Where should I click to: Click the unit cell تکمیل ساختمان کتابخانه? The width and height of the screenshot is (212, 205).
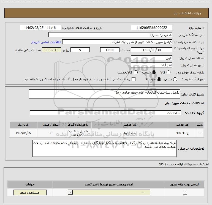(x=78, y=133)
